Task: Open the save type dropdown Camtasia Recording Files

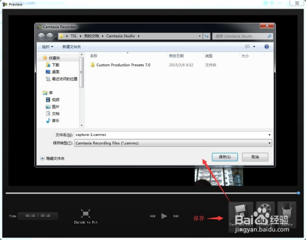Action: tap(173, 143)
